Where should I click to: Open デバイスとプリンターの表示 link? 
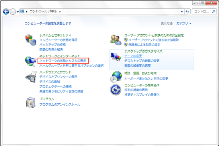[59, 77]
